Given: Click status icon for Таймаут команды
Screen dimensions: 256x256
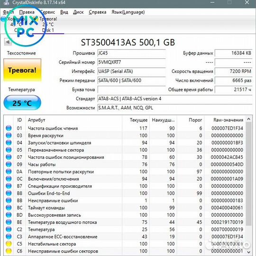Looking at the screenshot, I should click(9, 208).
